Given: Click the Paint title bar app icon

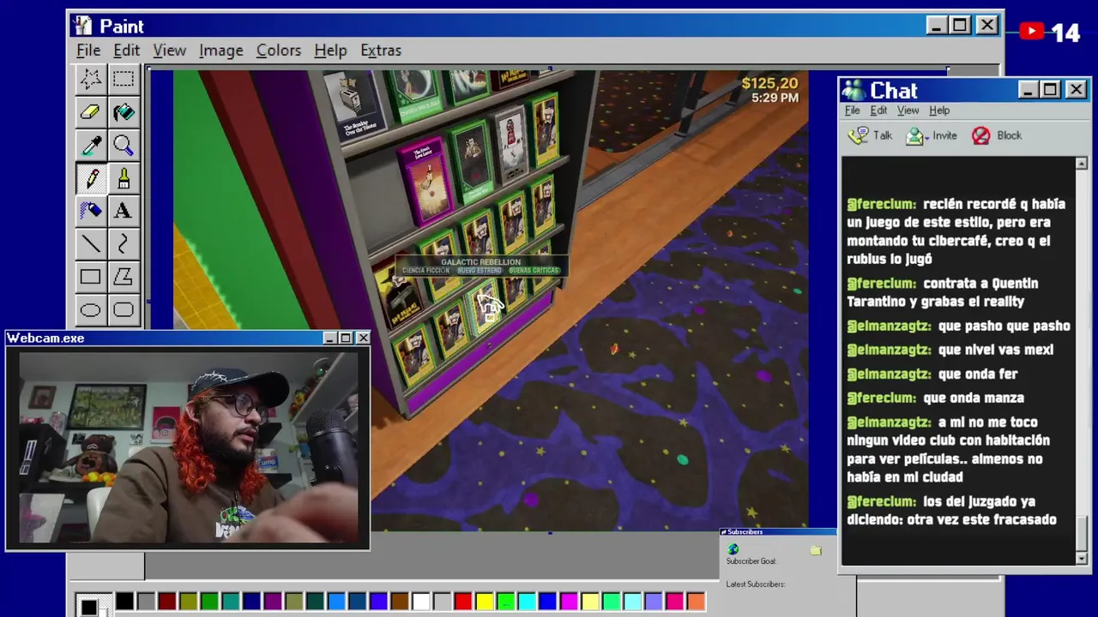Looking at the screenshot, I should [x=83, y=26].
